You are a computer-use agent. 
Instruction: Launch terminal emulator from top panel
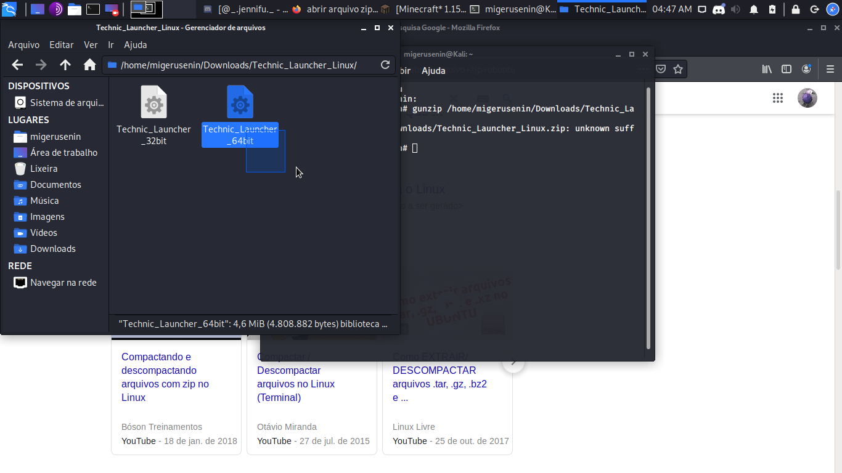93,9
